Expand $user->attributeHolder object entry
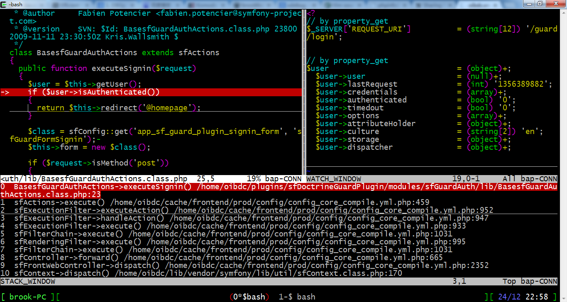Viewport: 567px width, 302px height. click(x=413, y=124)
